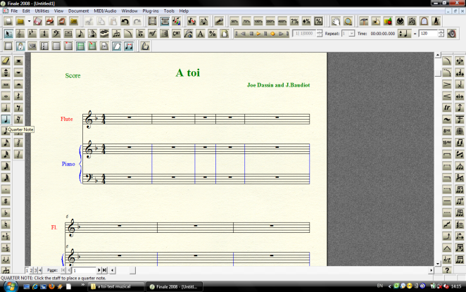Image resolution: width=466 pixels, height=292 pixels.
Task: Click the Record button in playback controls
Action: pos(273,34)
